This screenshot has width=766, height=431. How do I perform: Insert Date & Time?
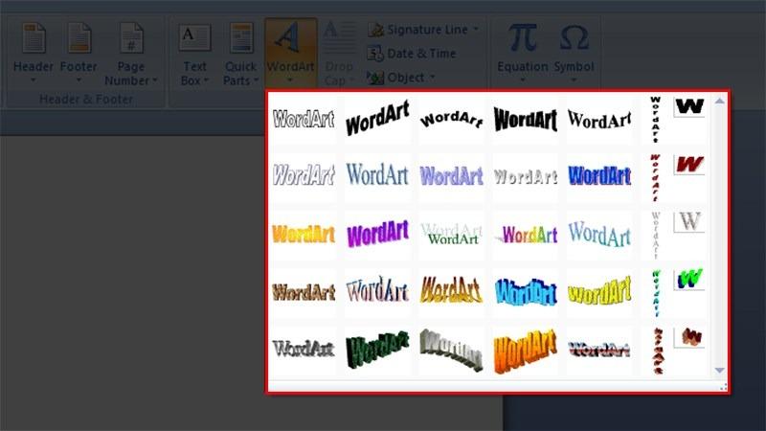point(412,54)
